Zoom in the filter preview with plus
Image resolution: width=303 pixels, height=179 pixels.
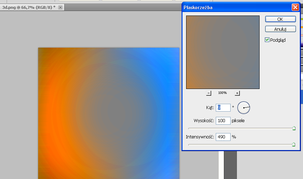click(237, 93)
